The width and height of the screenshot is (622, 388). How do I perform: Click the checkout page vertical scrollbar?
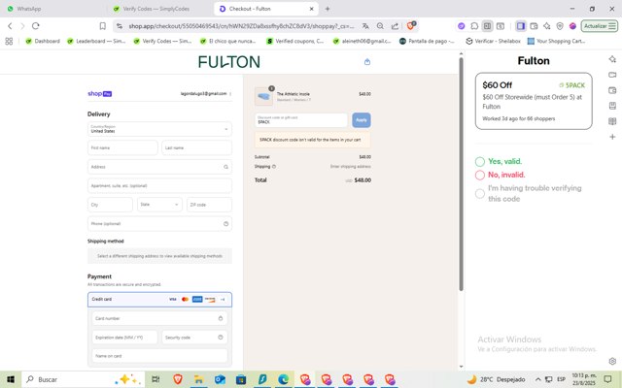[461, 175]
